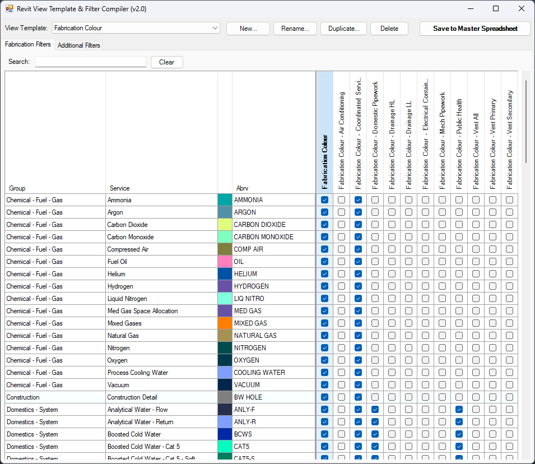
Task: Check Vent Primary for MED GAS row
Action: (x=492, y=310)
